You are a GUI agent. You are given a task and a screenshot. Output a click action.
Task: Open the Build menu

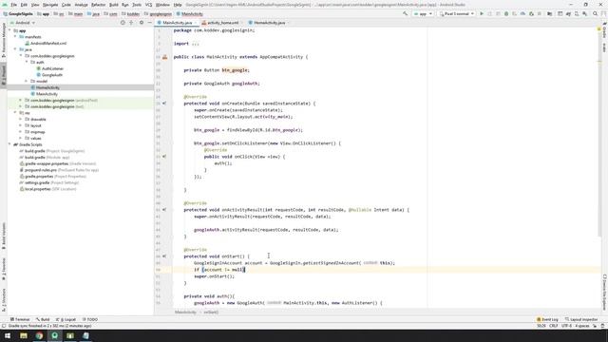click(114, 5)
